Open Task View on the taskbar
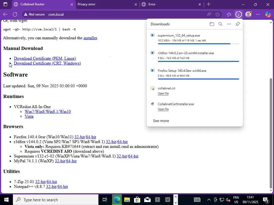The width and height of the screenshot is (274, 205). tap(105, 200)
